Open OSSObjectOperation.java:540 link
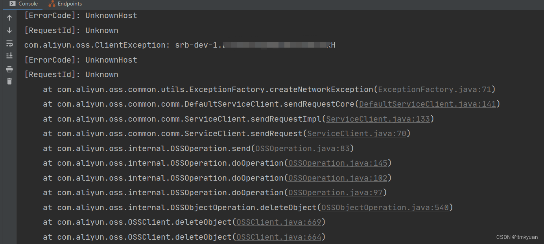 coord(385,207)
